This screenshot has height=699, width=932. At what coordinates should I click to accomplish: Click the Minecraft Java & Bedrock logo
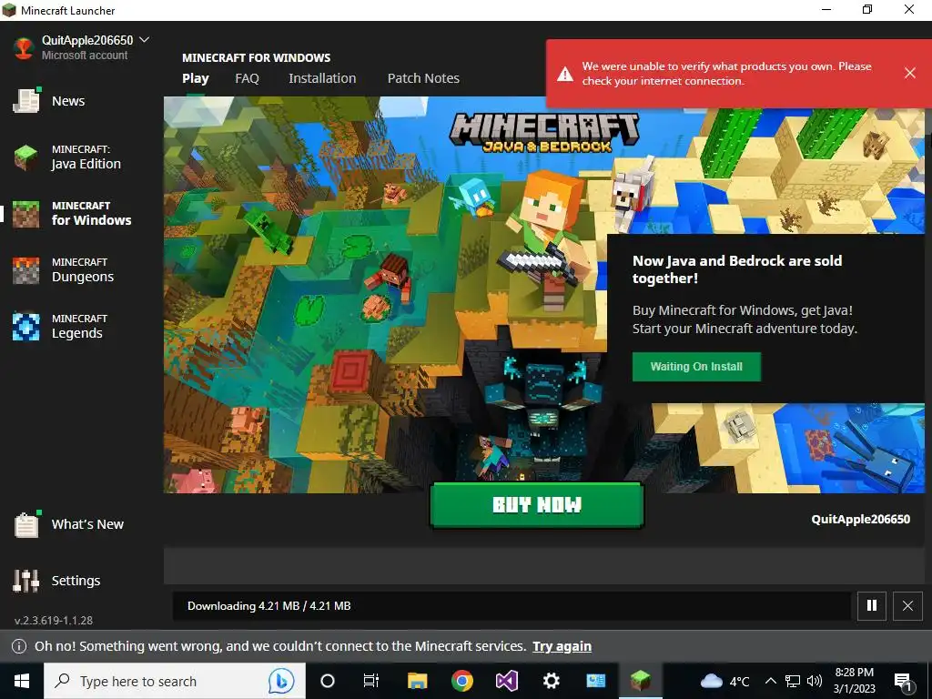point(544,132)
